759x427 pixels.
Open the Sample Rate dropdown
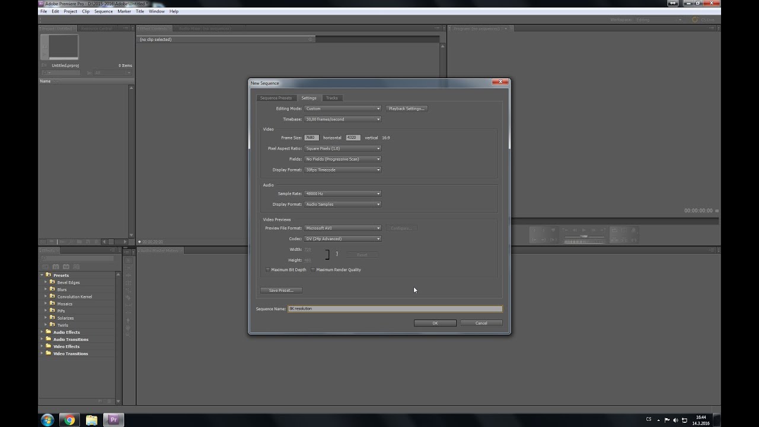click(343, 193)
